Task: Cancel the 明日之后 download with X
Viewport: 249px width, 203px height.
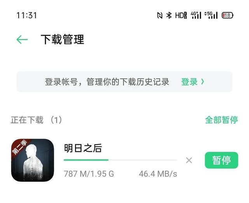Action: (x=189, y=160)
